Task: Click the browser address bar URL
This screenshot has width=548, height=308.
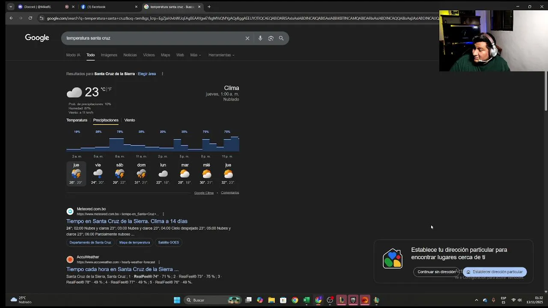Action: coord(242,18)
